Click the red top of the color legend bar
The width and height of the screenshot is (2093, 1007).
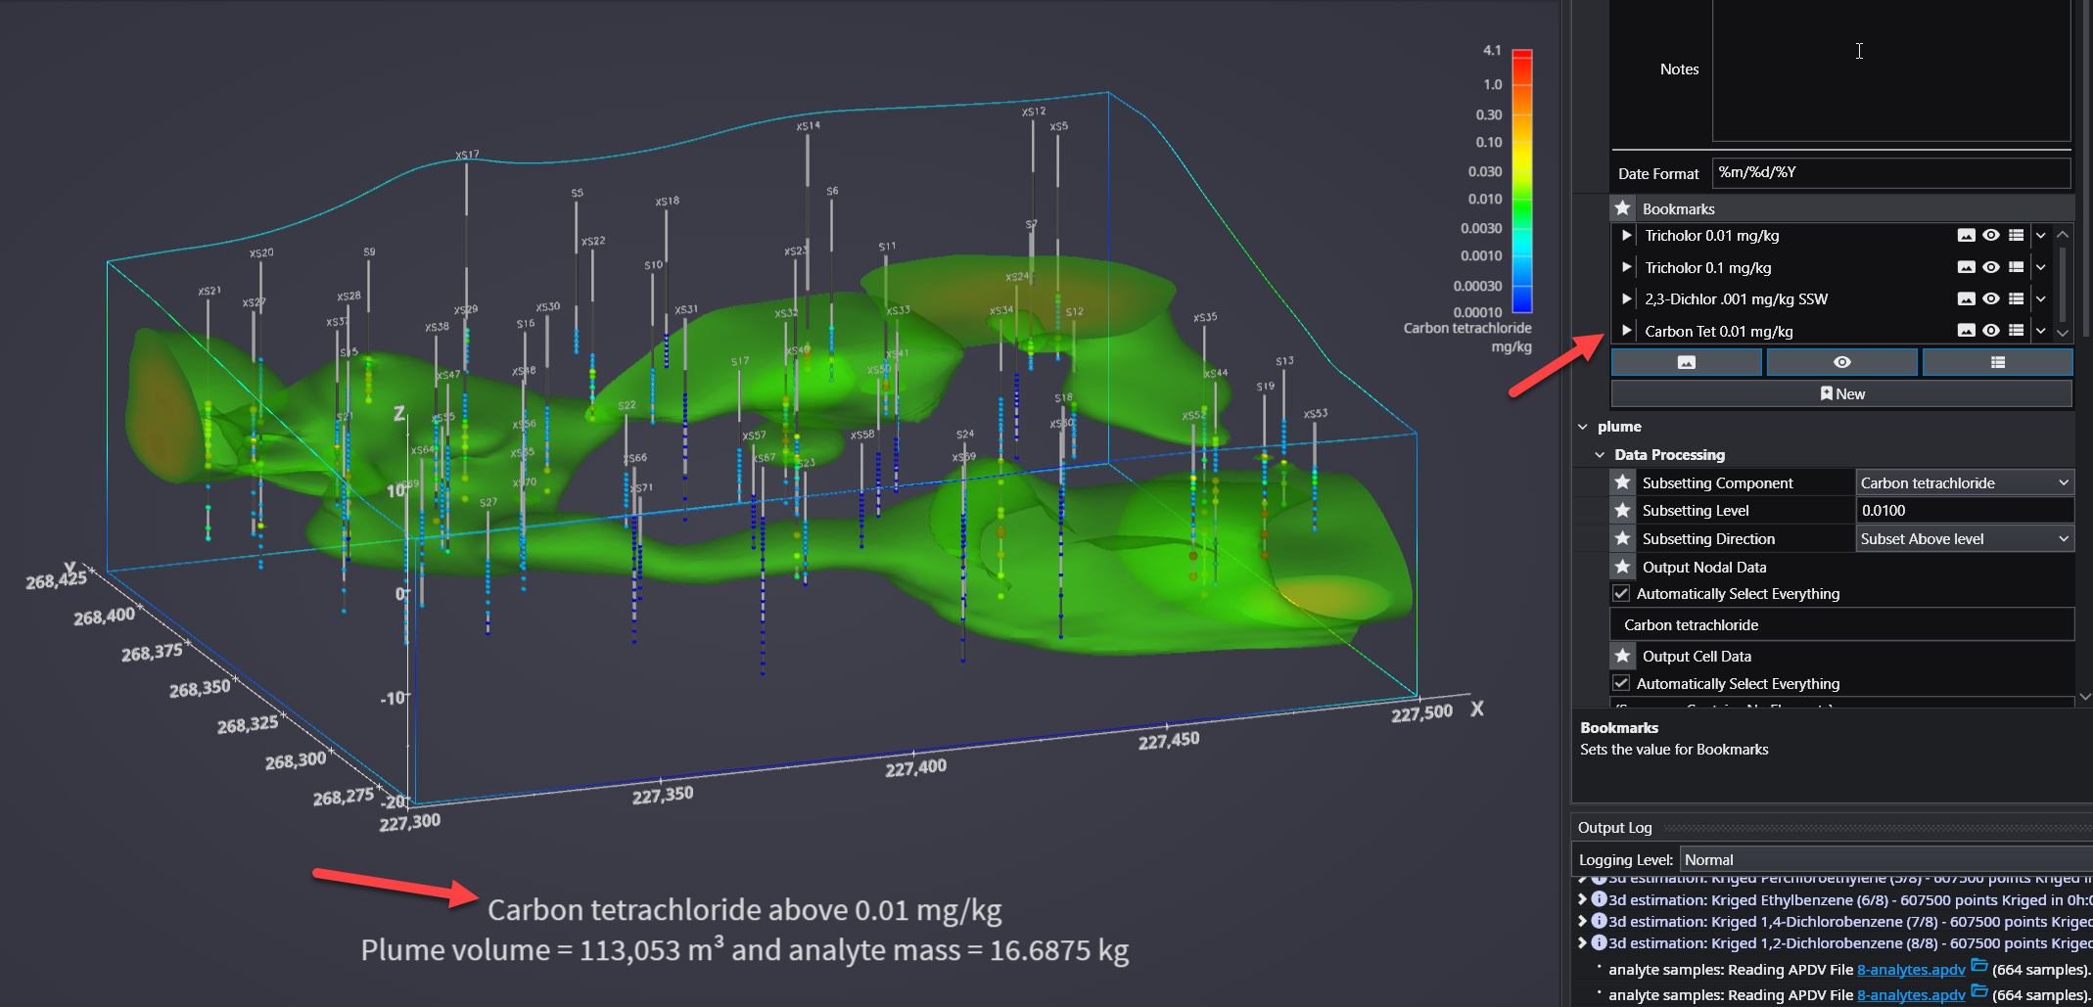pyautogui.click(x=1521, y=55)
